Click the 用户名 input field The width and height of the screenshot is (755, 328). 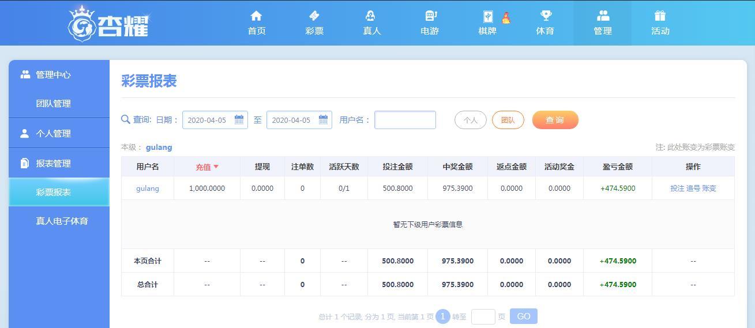[x=405, y=120]
